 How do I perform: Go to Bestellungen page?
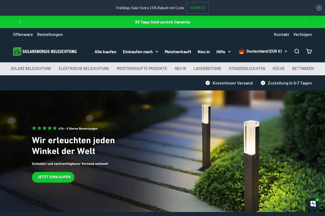[50, 34]
